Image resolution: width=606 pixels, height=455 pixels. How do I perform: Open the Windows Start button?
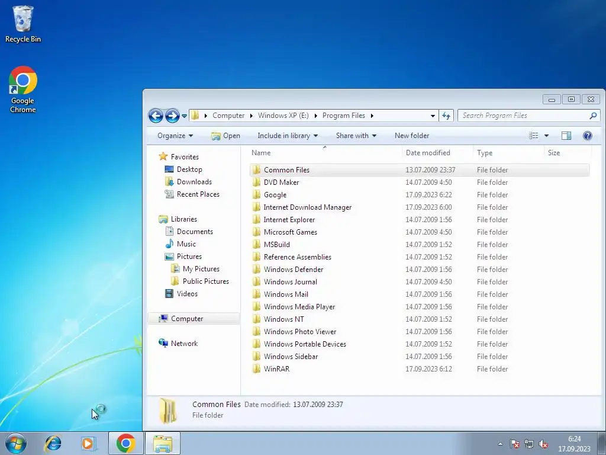coord(16,443)
